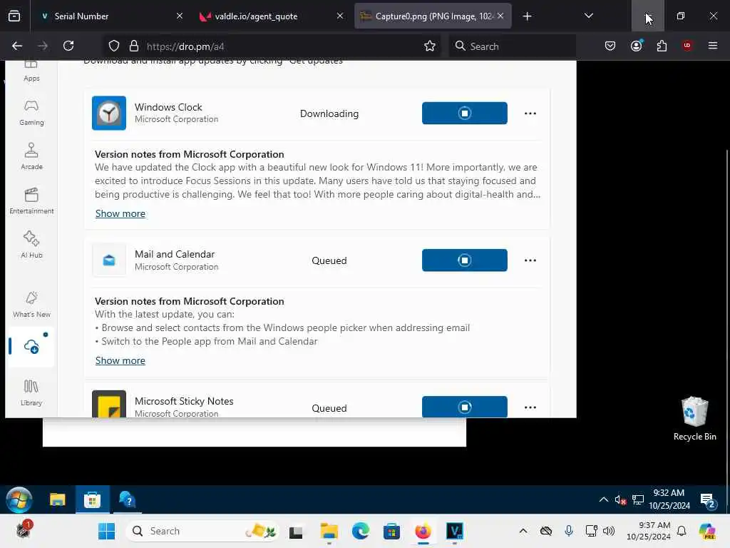Click the Windows Clock app icon
The image size is (730, 548).
click(109, 113)
